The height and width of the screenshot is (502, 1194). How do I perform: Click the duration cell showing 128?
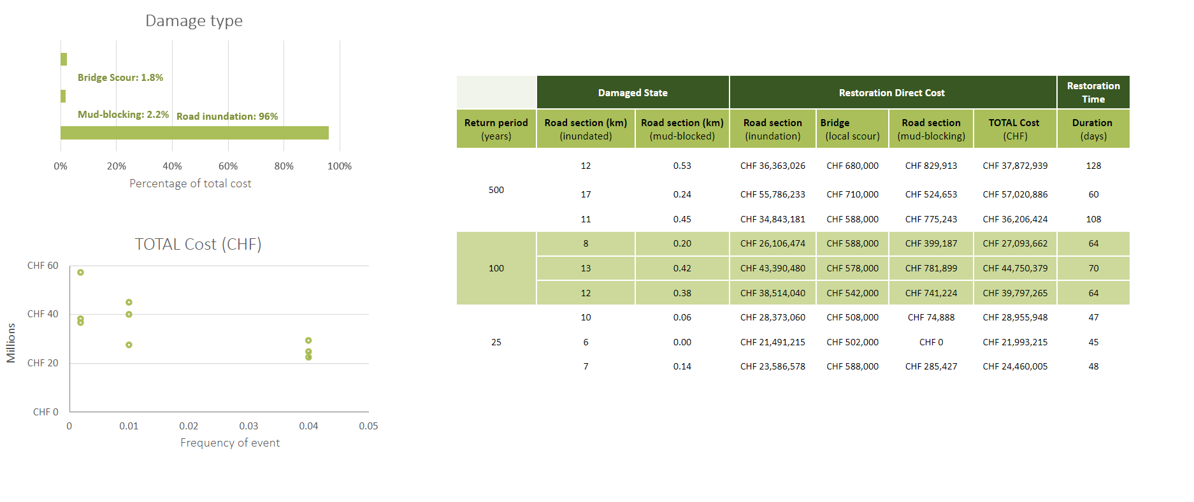1093,166
